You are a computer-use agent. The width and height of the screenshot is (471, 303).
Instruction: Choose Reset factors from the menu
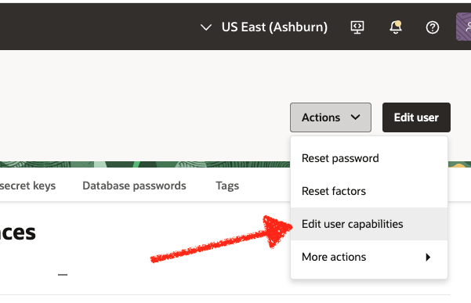pos(369,191)
